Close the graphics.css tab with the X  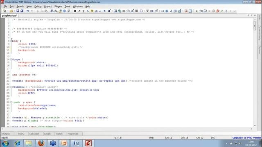tap(255, 16)
